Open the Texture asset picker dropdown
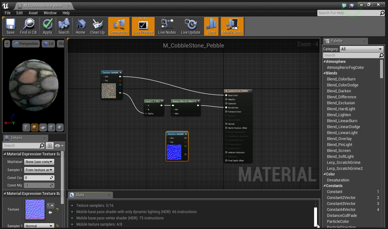The image size is (388, 229). click(x=50, y=206)
